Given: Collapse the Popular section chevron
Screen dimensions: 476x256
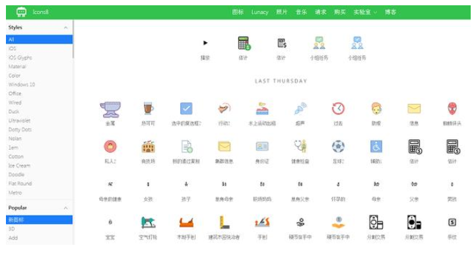Looking at the screenshot, I should click(x=65, y=208).
